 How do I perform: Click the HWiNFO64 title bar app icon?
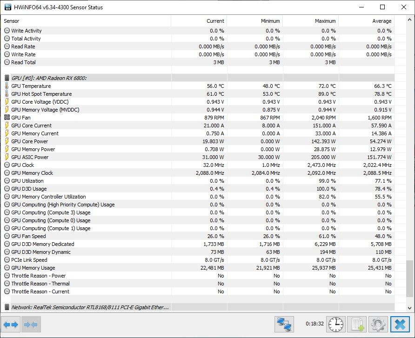pyautogui.click(x=7, y=7)
